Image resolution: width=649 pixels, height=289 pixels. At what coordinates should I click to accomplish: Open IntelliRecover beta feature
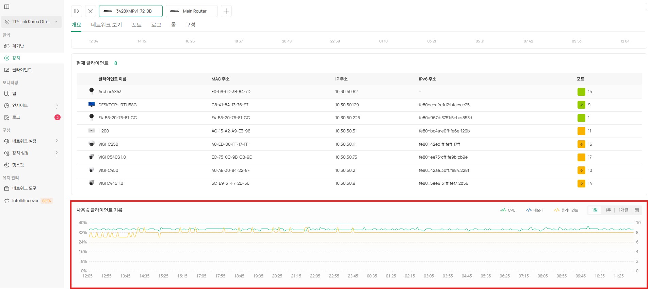click(26, 201)
